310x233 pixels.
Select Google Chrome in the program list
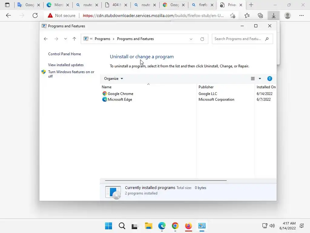point(120,94)
